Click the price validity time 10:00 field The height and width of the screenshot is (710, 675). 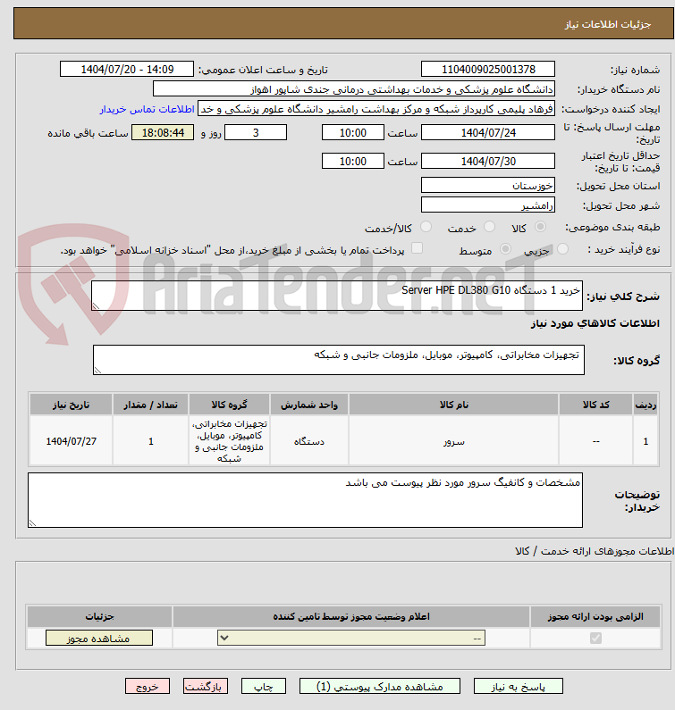coord(352,161)
